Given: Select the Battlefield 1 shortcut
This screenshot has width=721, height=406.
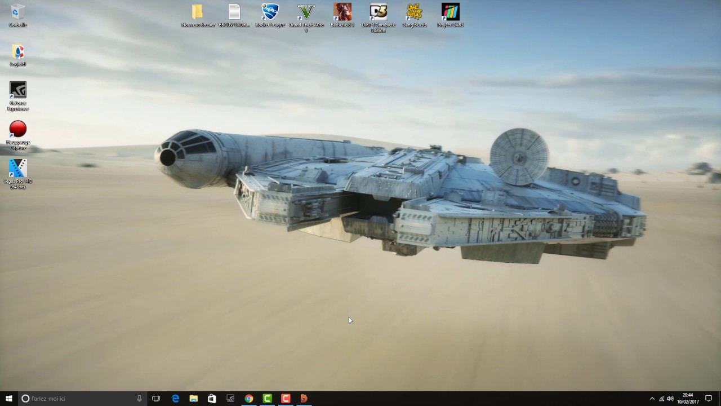Looking at the screenshot, I should click(342, 15).
